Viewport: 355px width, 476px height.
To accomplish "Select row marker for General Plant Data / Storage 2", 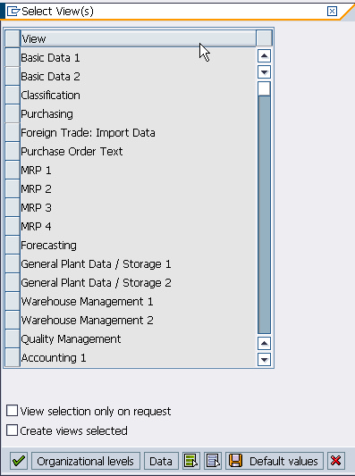I will coord(13,282).
